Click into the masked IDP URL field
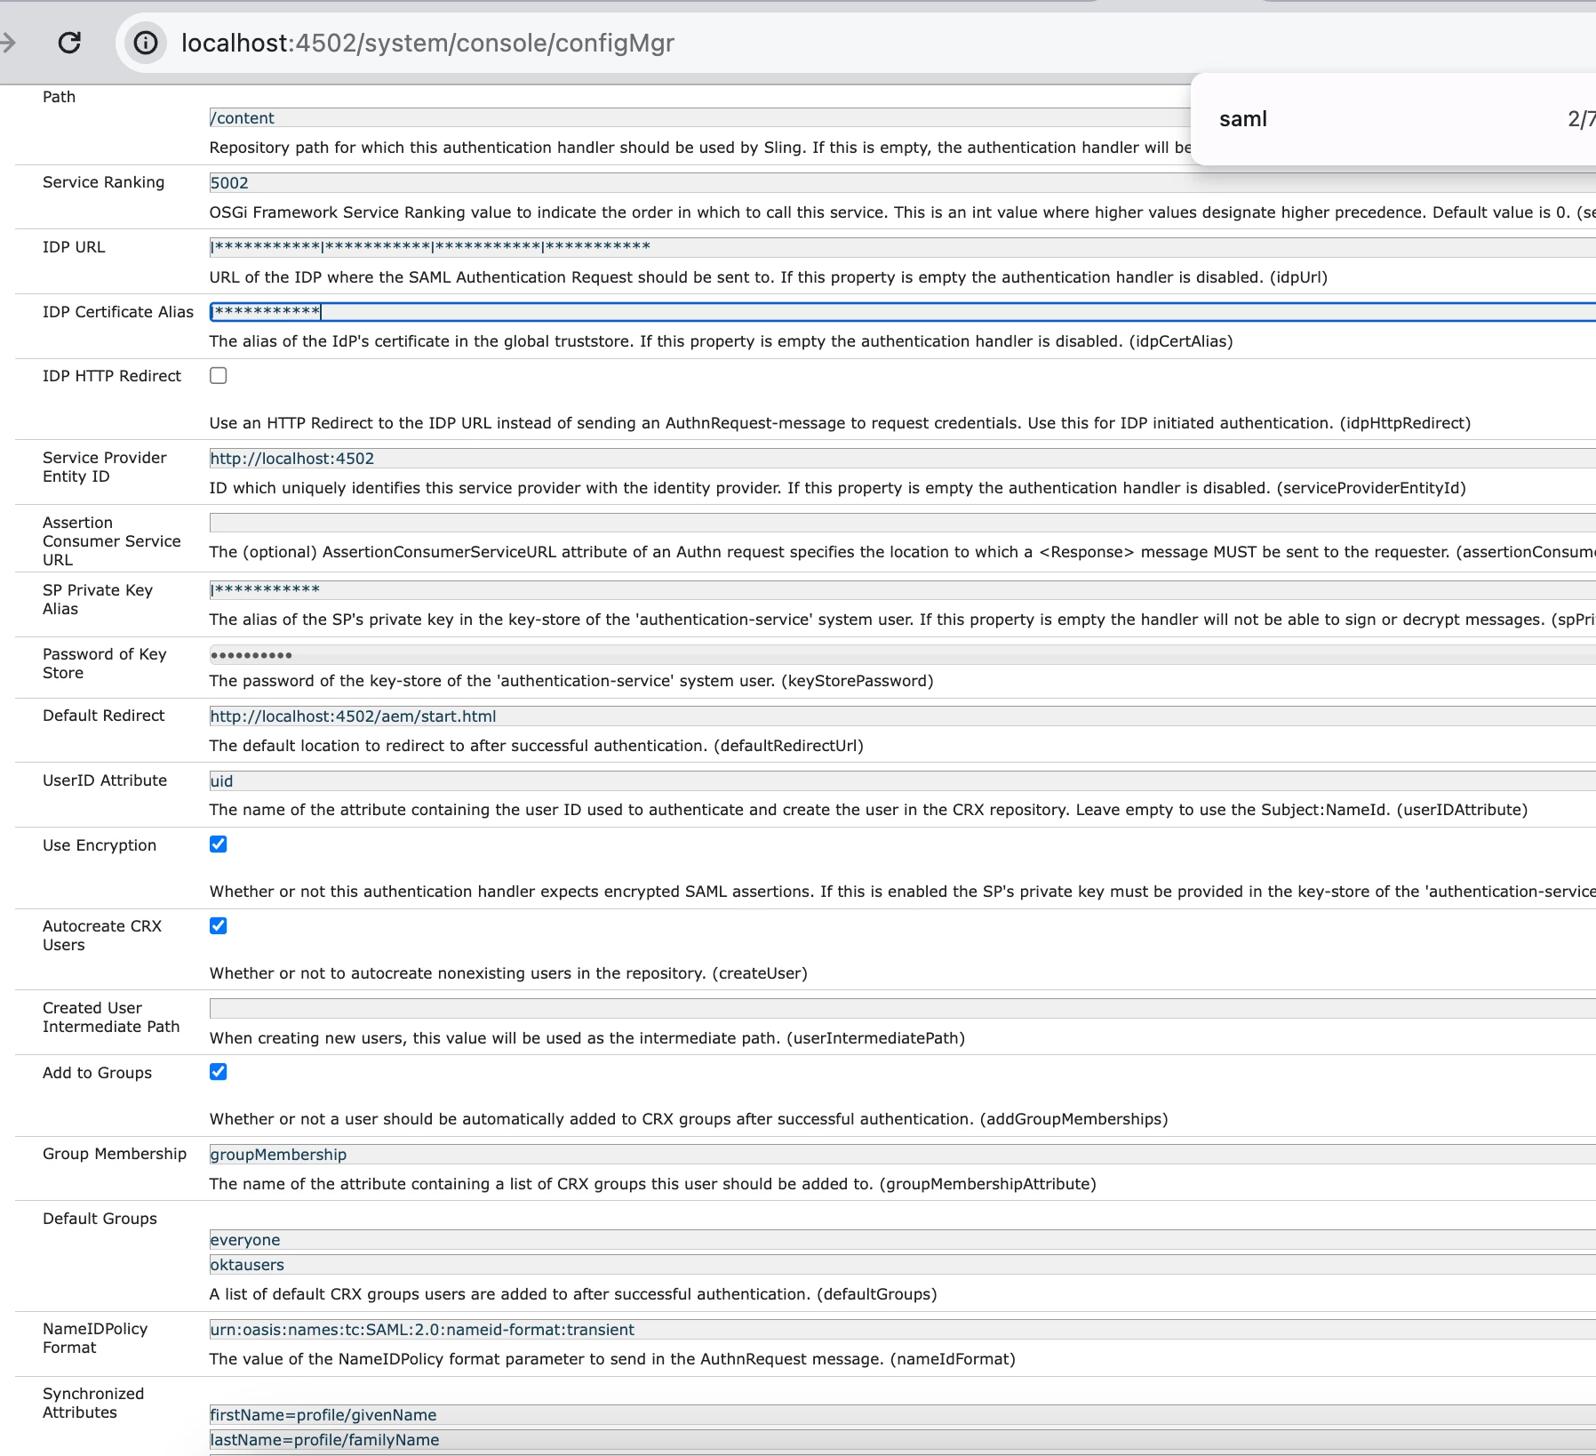This screenshot has height=1456, width=1596. (x=902, y=247)
